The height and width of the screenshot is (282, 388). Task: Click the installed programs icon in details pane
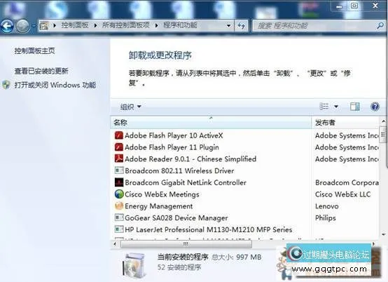[x=134, y=266]
